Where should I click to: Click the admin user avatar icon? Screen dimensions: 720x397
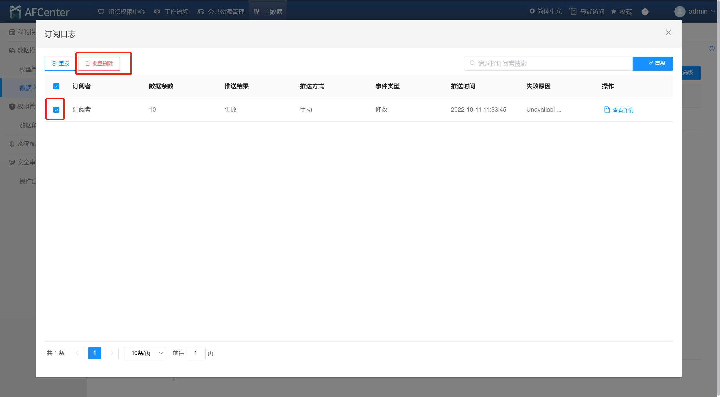(x=680, y=12)
